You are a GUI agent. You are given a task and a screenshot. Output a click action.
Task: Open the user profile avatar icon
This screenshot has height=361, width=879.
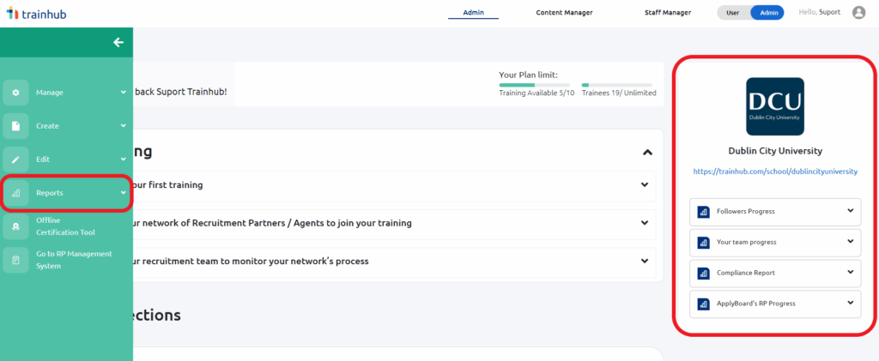click(x=858, y=12)
